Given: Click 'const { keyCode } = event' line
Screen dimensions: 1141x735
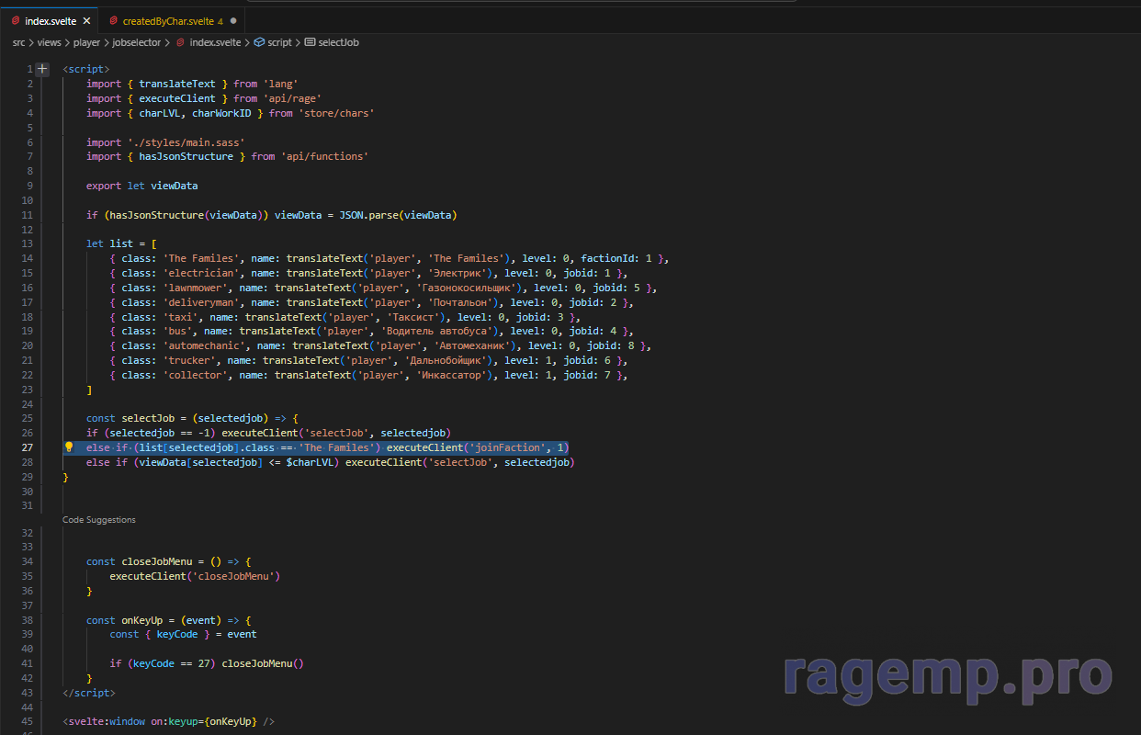Looking at the screenshot, I should click(x=184, y=634).
